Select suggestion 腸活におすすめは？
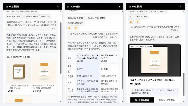 pyautogui.click(x=14, y=16)
